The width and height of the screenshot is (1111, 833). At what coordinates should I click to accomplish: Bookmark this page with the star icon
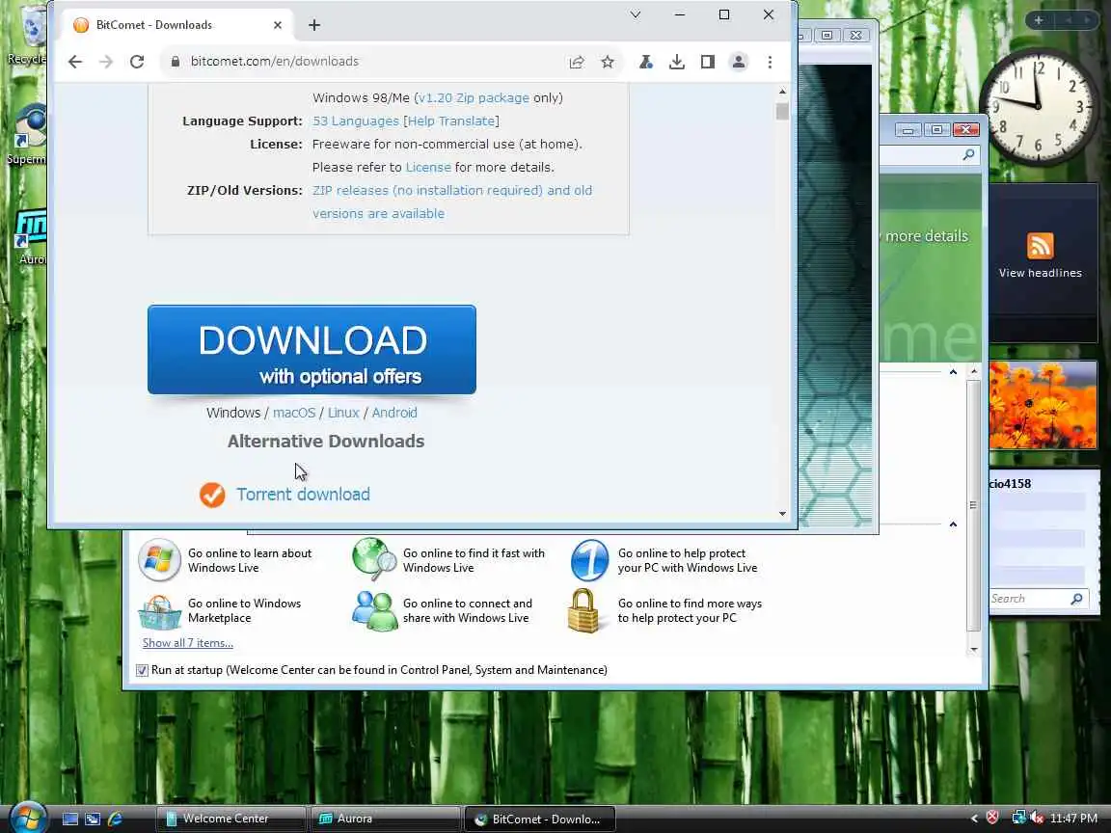608,62
